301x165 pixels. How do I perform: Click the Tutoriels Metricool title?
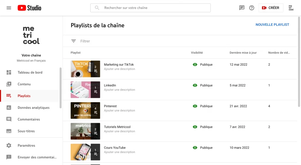(117, 127)
